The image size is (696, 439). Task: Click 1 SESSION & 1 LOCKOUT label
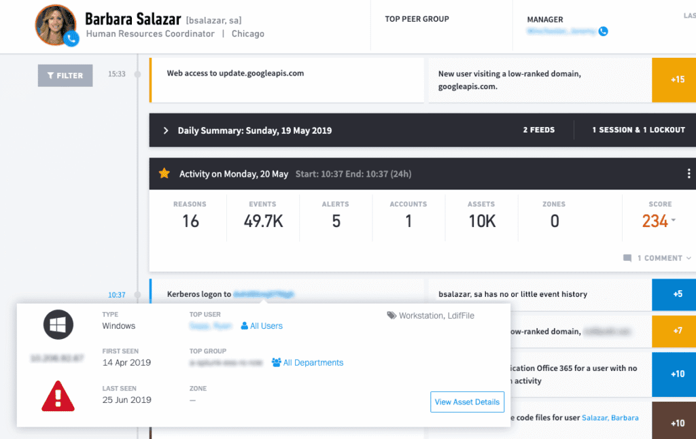click(638, 130)
